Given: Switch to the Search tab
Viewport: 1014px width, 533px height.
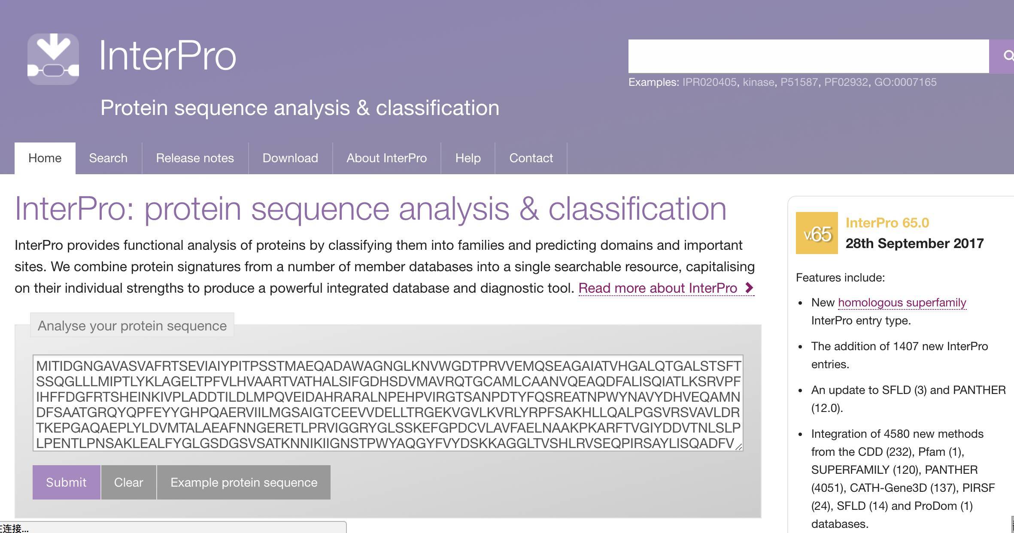Looking at the screenshot, I should pos(108,158).
